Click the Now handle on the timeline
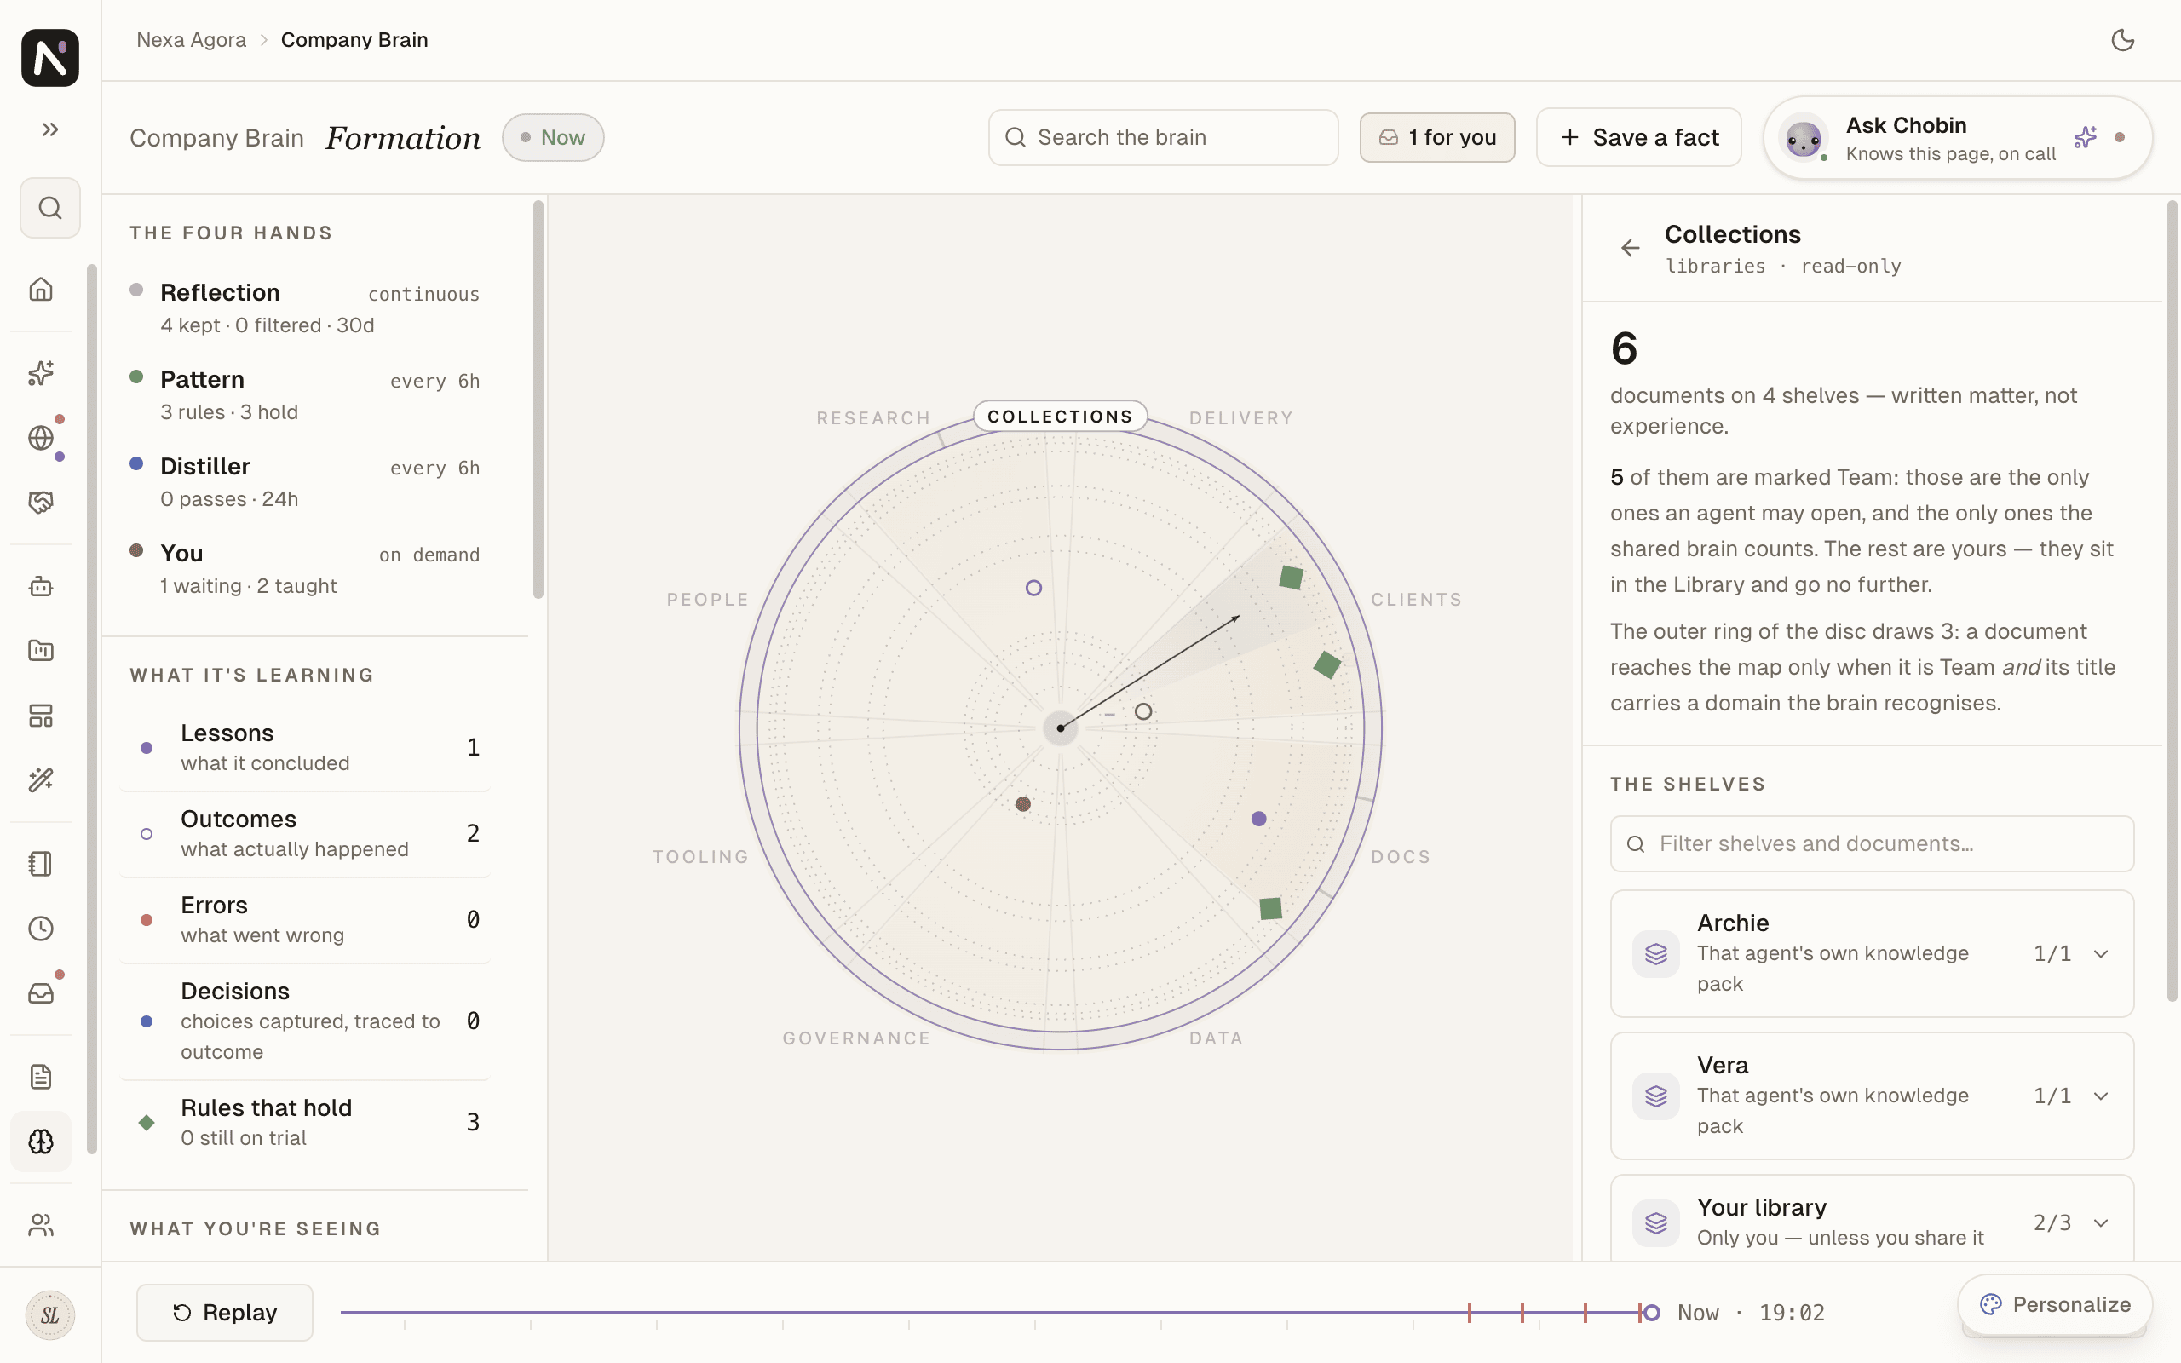Viewport: 2181px width, 1363px height. tap(1651, 1313)
